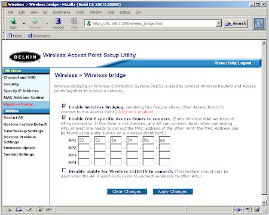Click the page icon beside the URL
The width and height of the screenshot is (269, 215).
(x=88, y=23)
